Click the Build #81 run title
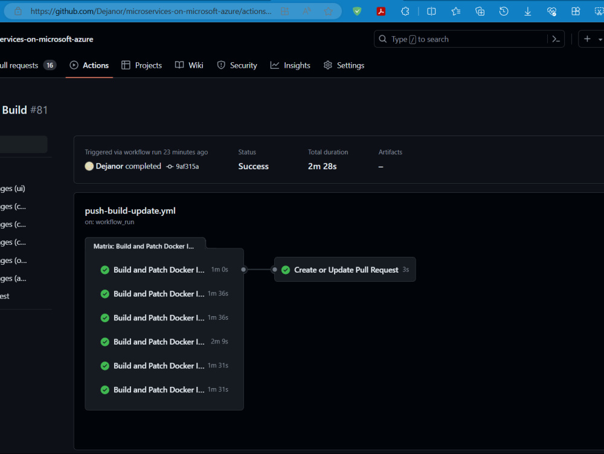The height and width of the screenshot is (454, 604). pos(25,110)
